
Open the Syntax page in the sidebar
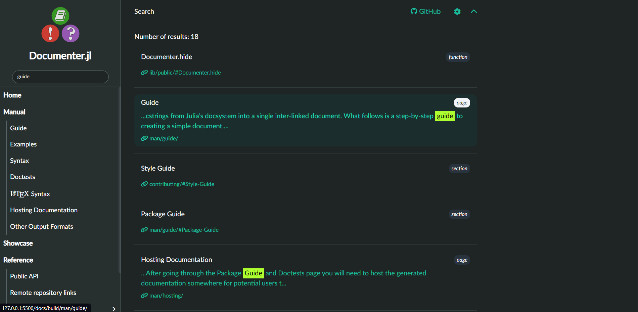19,161
